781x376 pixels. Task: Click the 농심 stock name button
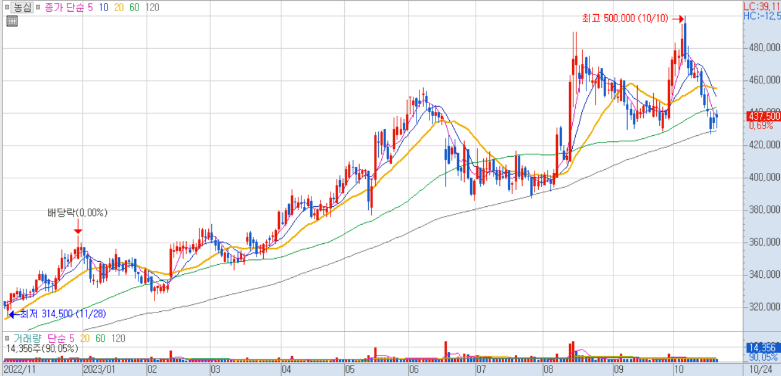click(x=23, y=7)
